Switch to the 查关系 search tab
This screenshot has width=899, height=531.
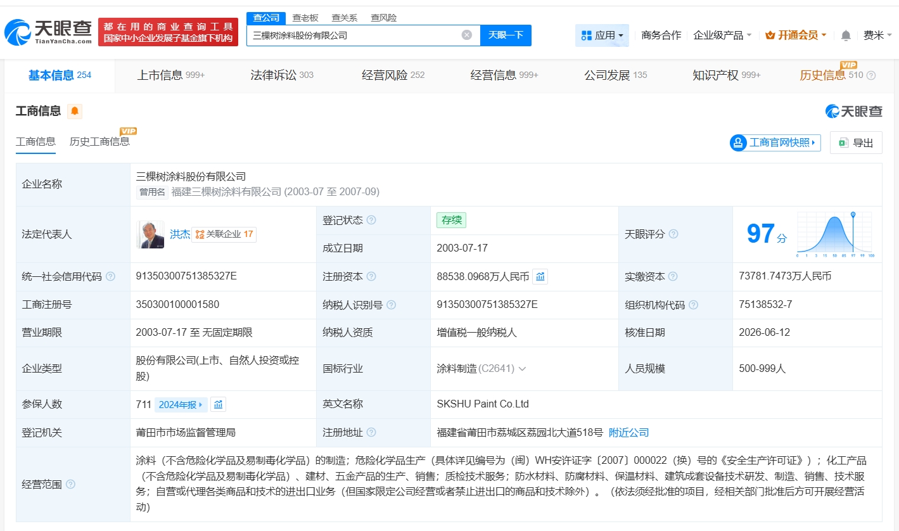pyautogui.click(x=345, y=18)
